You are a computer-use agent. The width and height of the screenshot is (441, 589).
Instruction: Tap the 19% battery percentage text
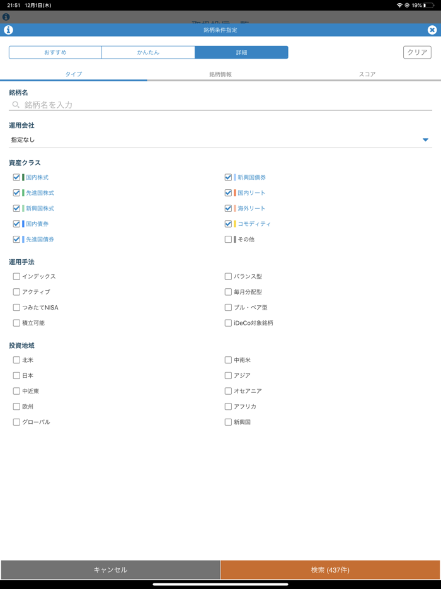point(416,5)
